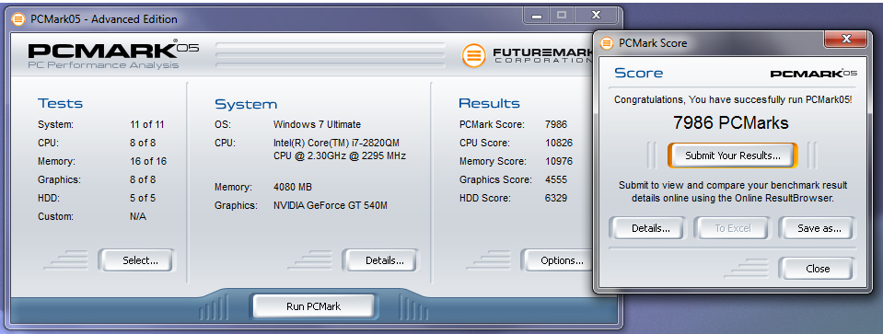Image resolution: width=883 pixels, height=334 pixels.
Task: Click the Close button in Score dialog
Action: [x=817, y=269]
